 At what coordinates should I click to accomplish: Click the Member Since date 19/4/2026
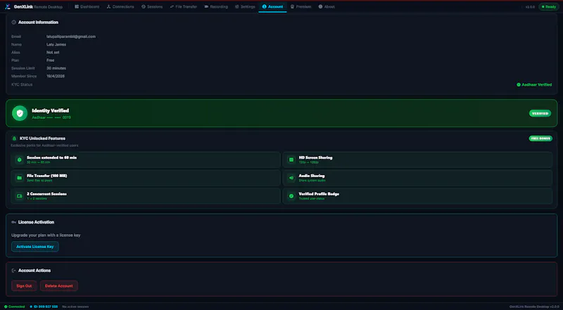(56, 76)
